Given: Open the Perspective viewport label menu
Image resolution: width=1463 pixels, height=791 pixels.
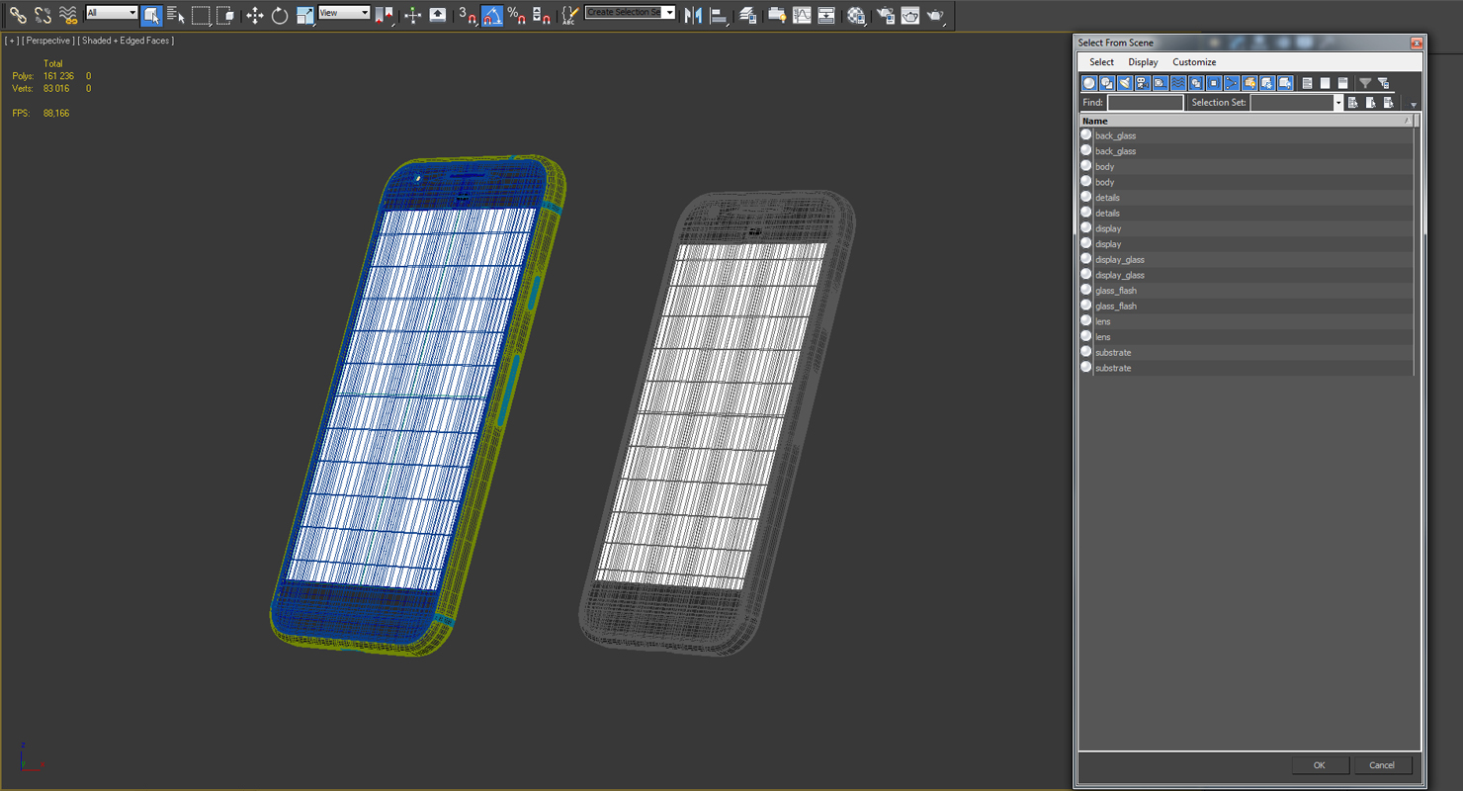Looking at the screenshot, I should 47,41.
